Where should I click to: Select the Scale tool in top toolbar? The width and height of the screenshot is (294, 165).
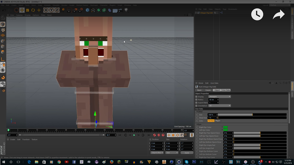28,10
